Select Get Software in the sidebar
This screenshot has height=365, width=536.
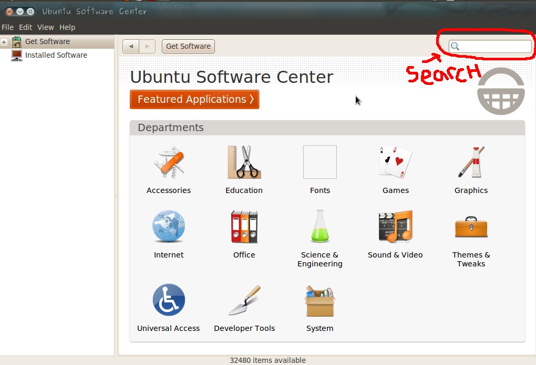[x=57, y=41]
